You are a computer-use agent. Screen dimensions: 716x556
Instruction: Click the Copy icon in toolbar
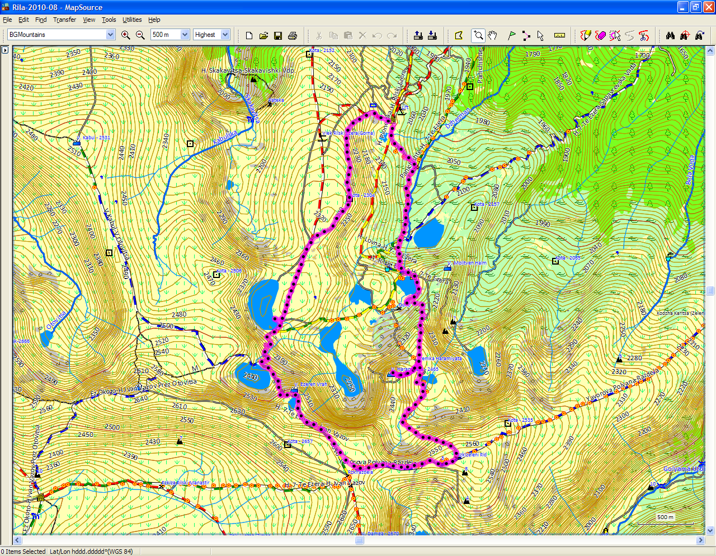pos(333,35)
